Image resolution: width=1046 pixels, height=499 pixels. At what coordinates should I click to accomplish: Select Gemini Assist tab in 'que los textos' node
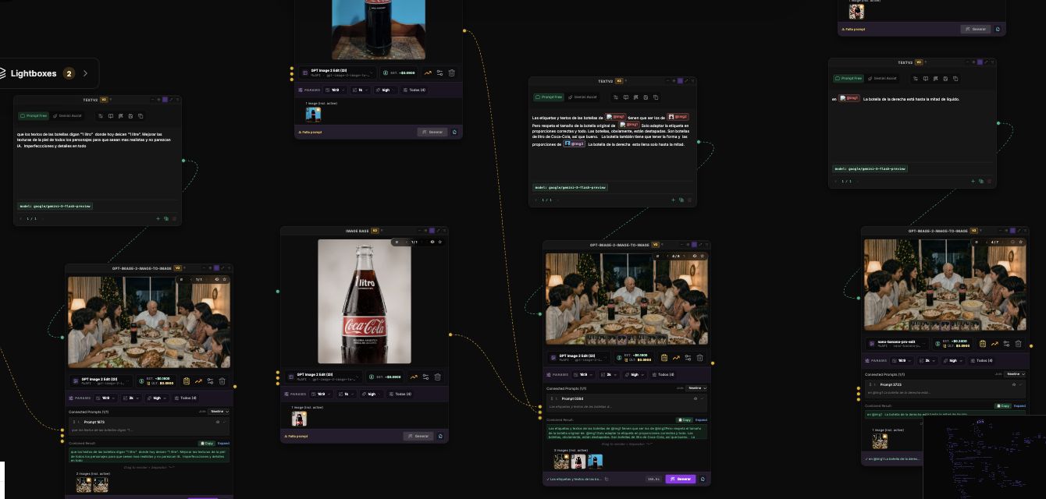point(67,115)
